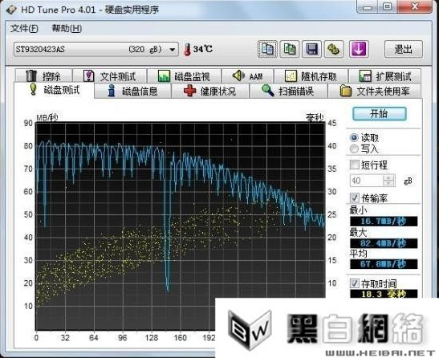Click the short stroke gB value field
Screen dimensions: 439x358
366,181
